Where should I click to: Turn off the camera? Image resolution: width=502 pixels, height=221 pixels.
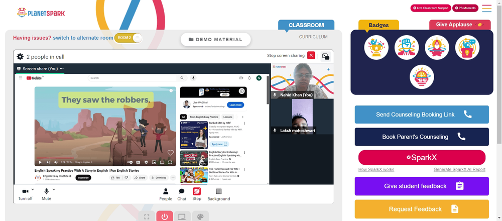25,194
